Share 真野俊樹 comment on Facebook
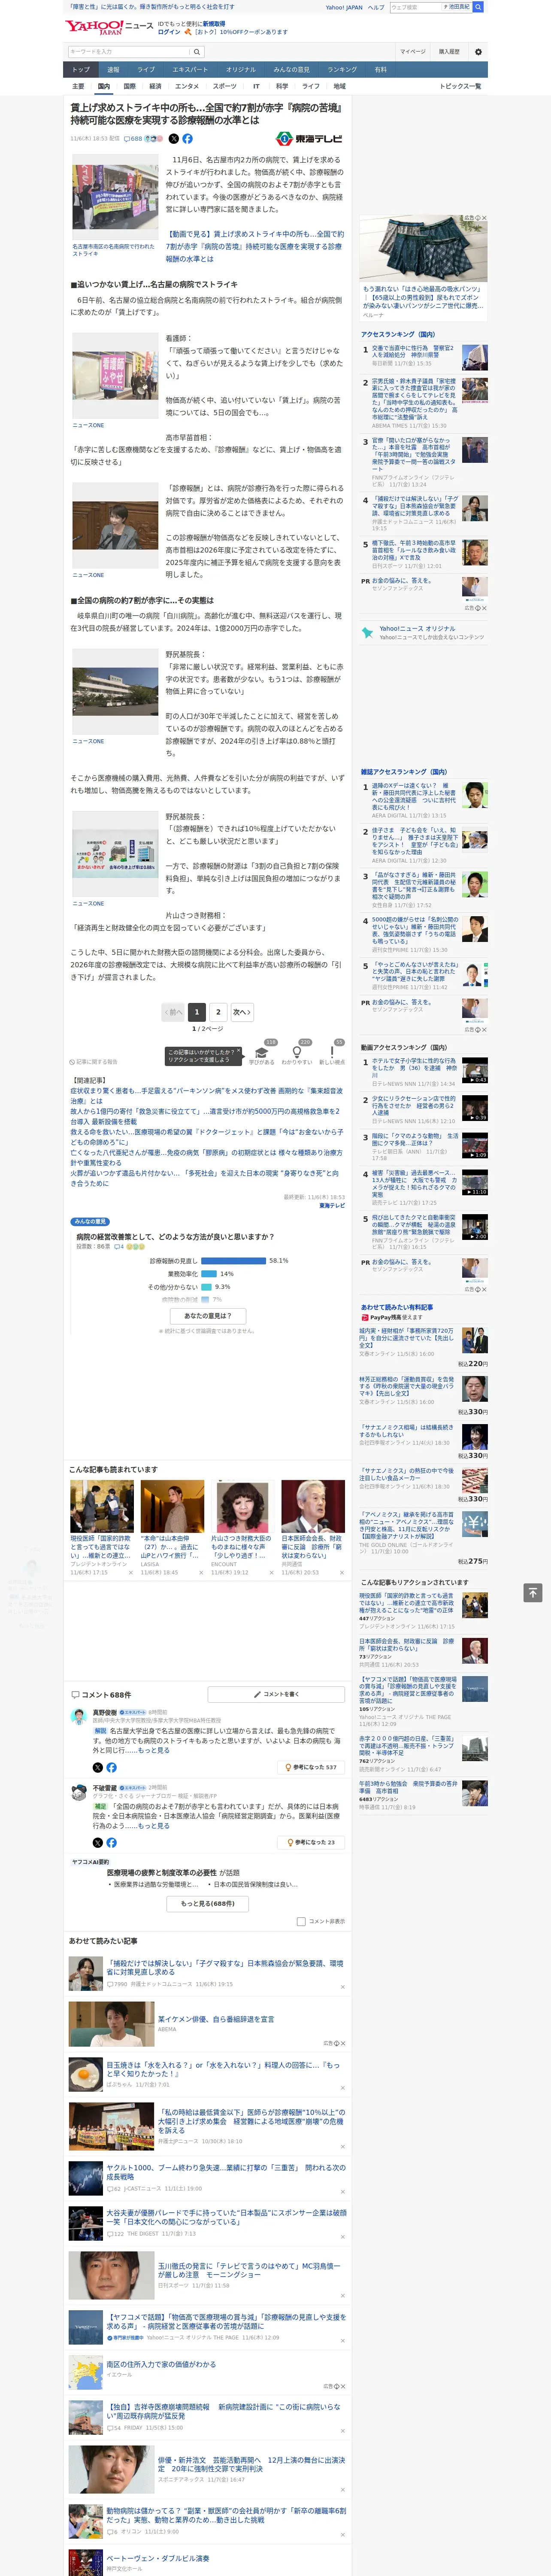This screenshot has height=2576, width=551. pyautogui.click(x=111, y=1767)
